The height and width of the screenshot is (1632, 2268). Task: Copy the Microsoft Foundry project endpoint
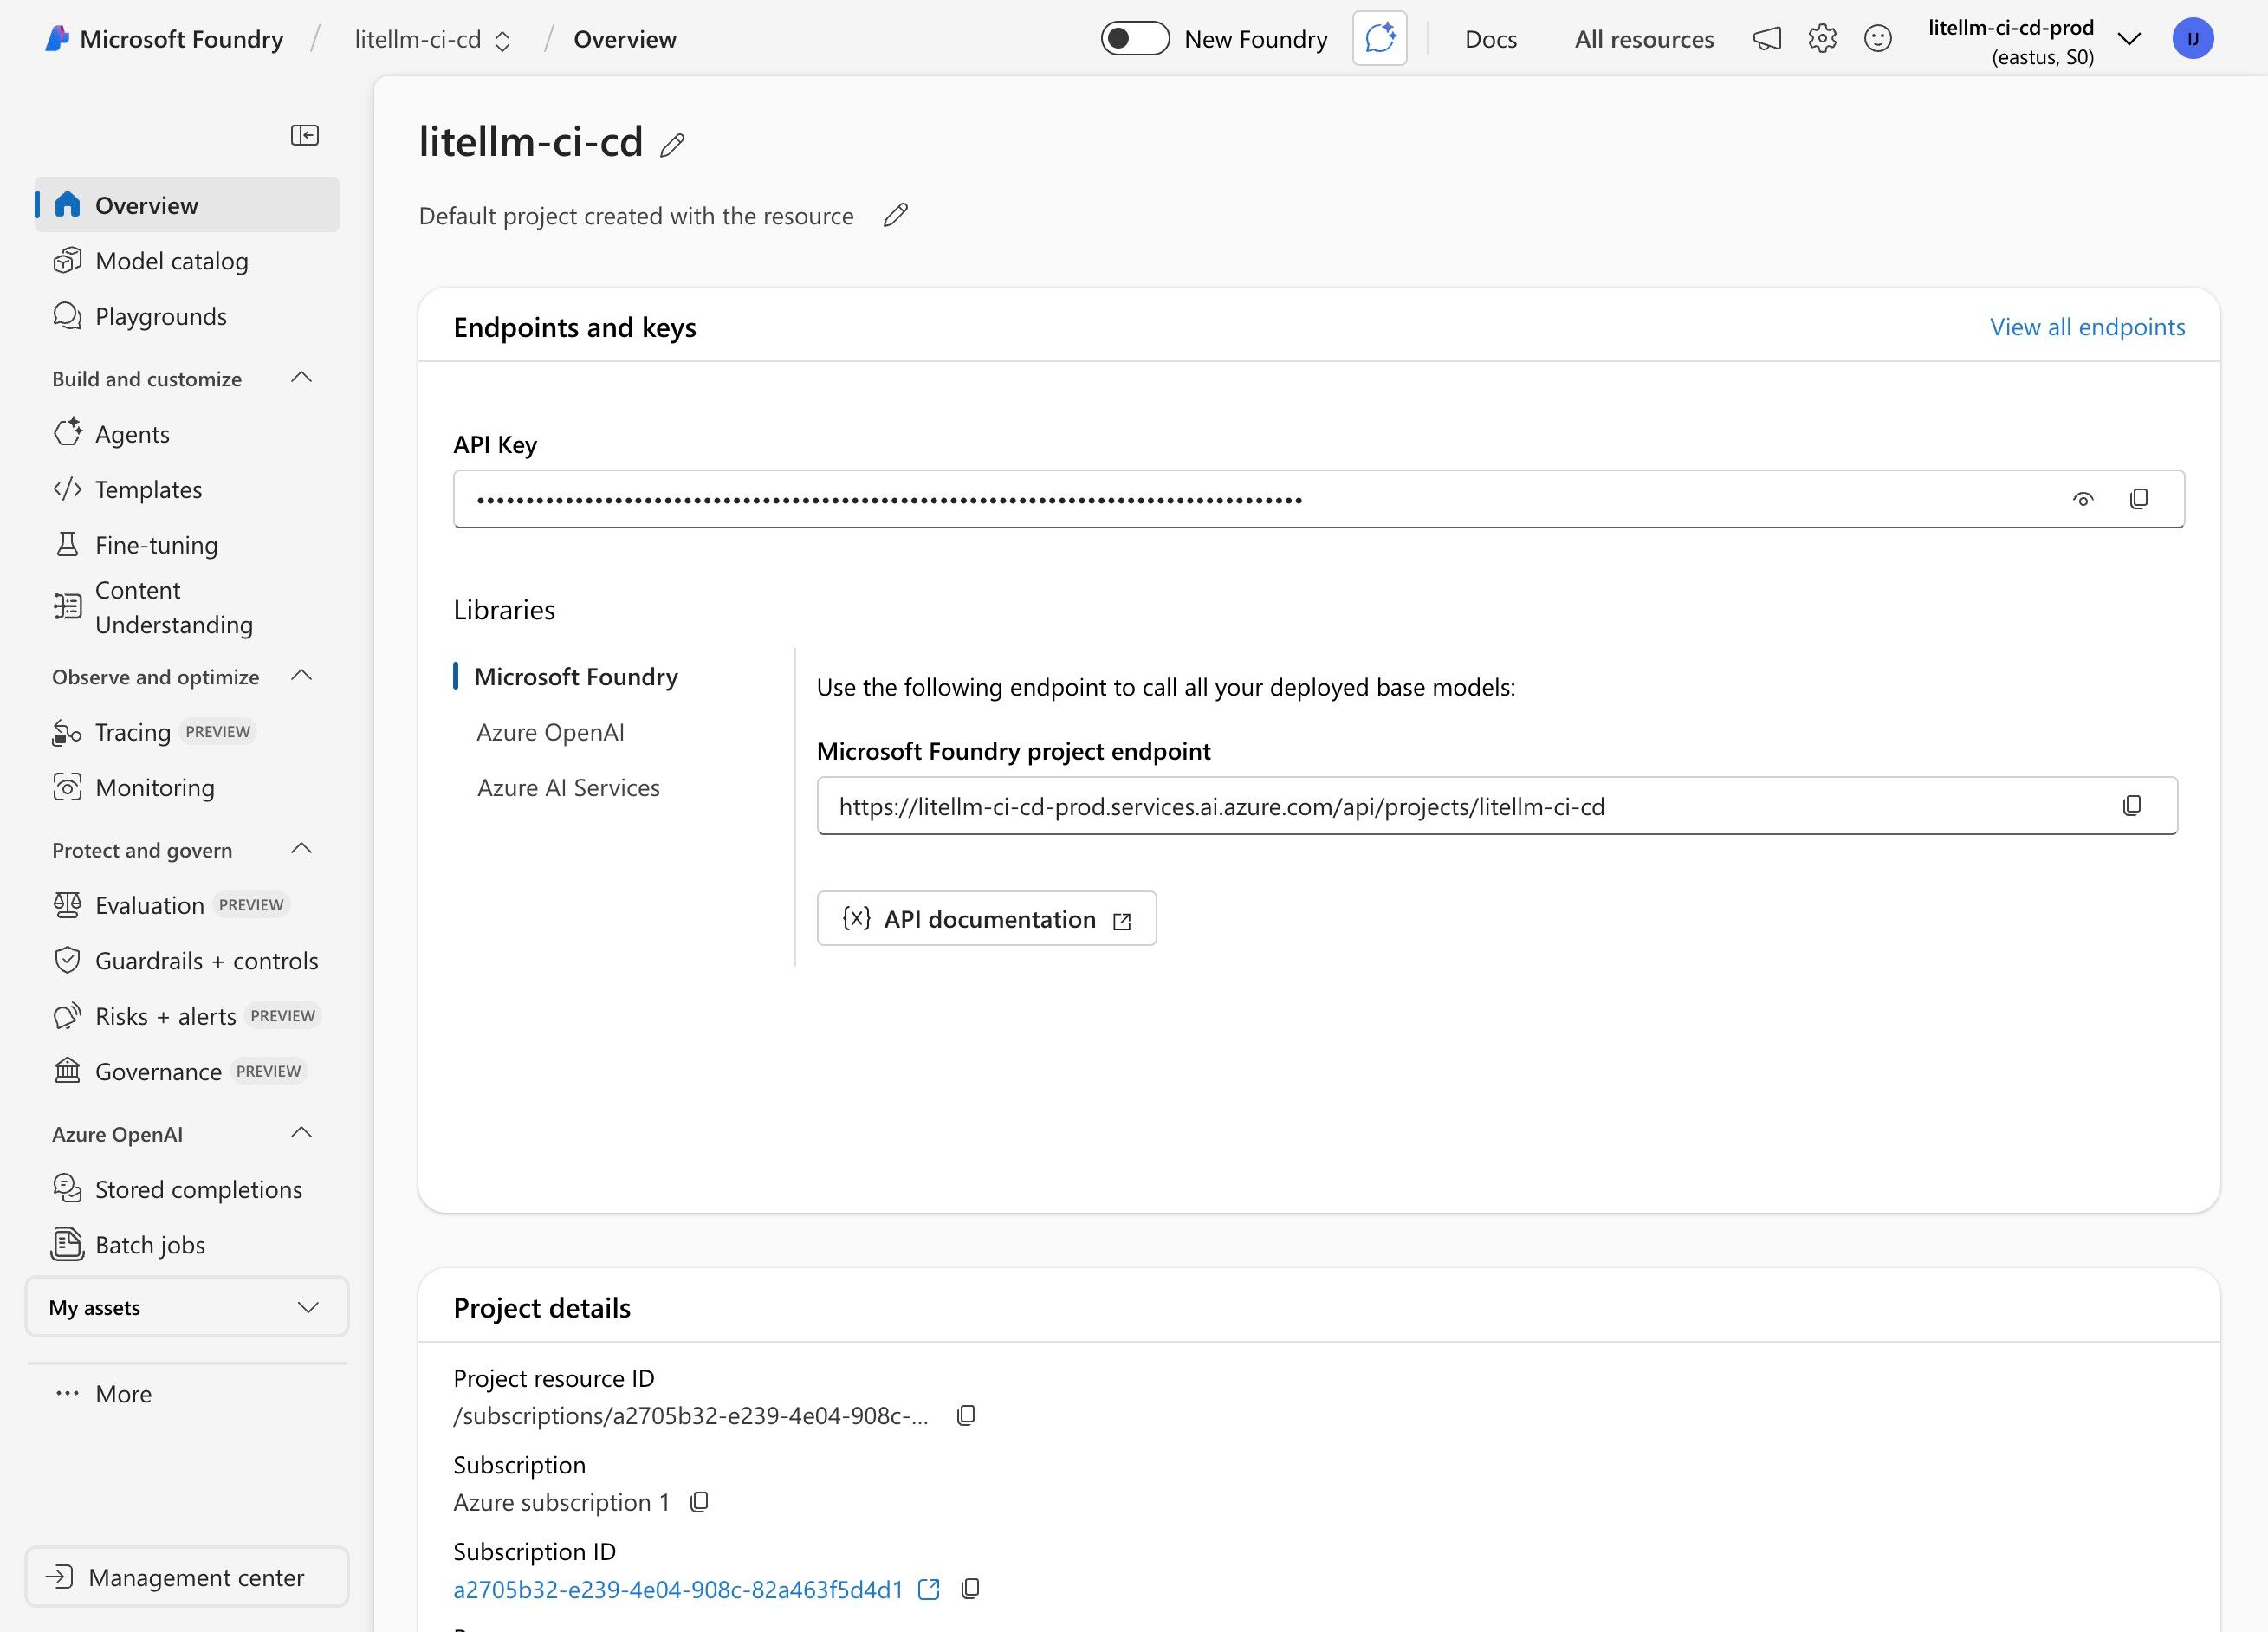(2133, 805)
